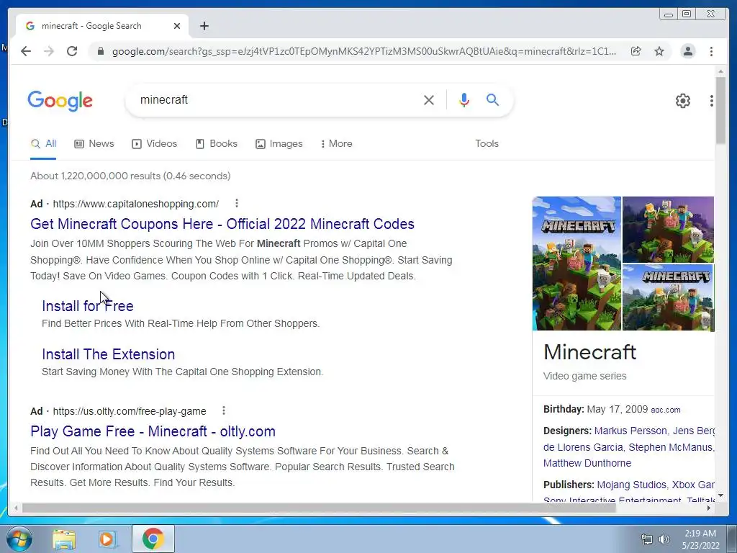Go back using the browser back arrow
Image resolution: width=737 pixels, height=553 pixels.
point(26,51)
